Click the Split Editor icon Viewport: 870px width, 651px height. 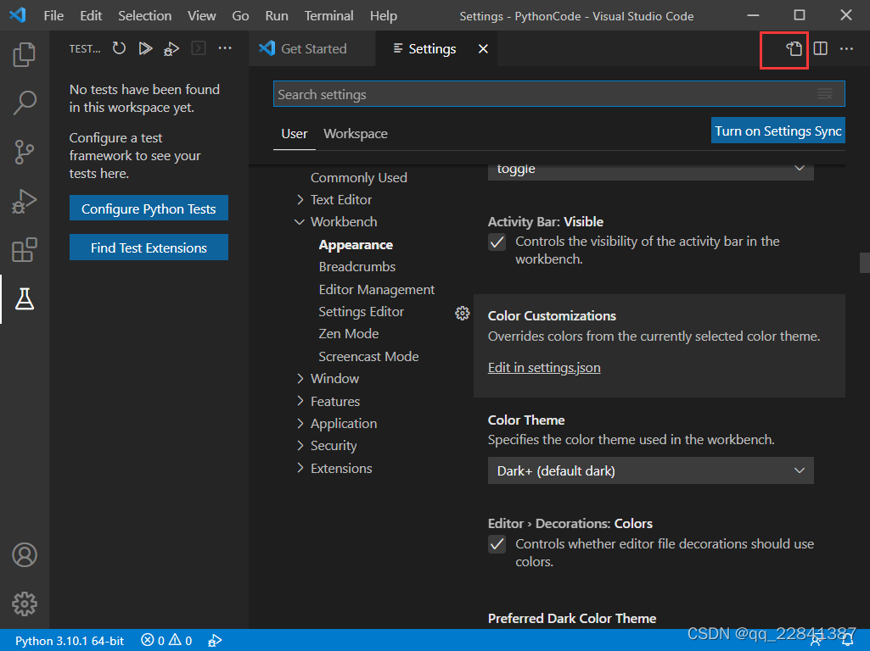pos(820,48)
